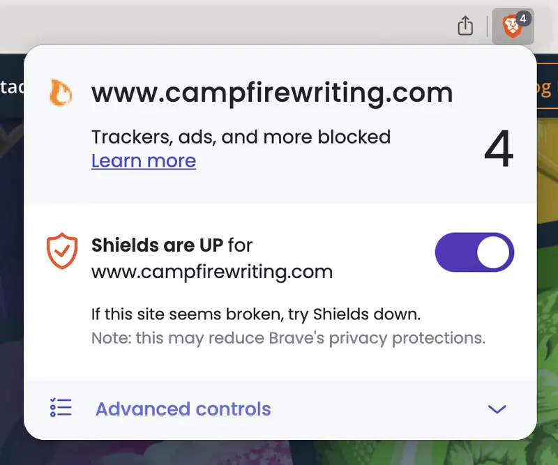Click the cut-off nav item at left edge

click(x=10, y=89)
